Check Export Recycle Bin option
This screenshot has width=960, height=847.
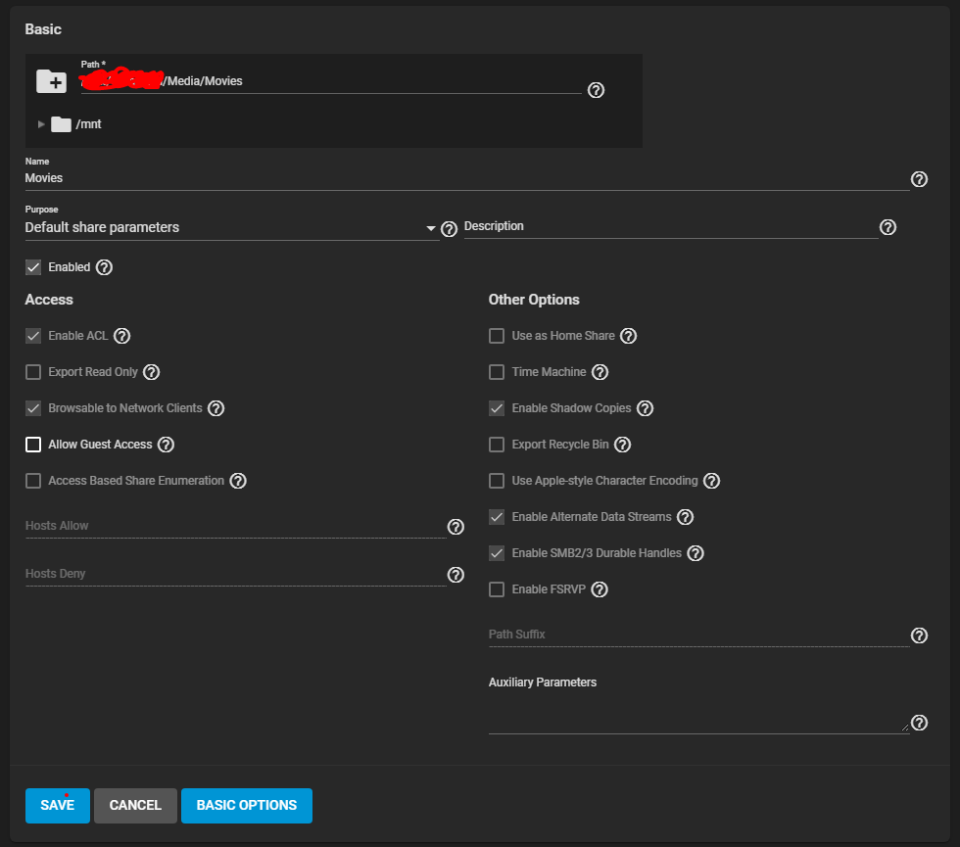tap(497, 445)
